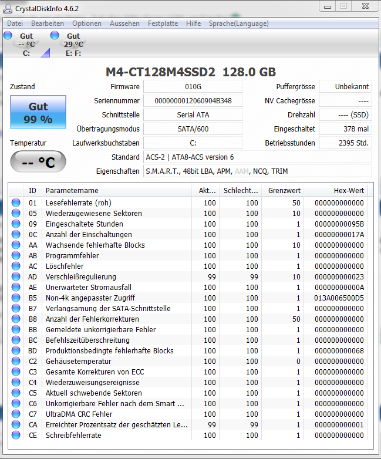Click the status icon for Lesefehlerrate (roh)
The width and height of the screenshot is (381, 459).
[16, 203]
